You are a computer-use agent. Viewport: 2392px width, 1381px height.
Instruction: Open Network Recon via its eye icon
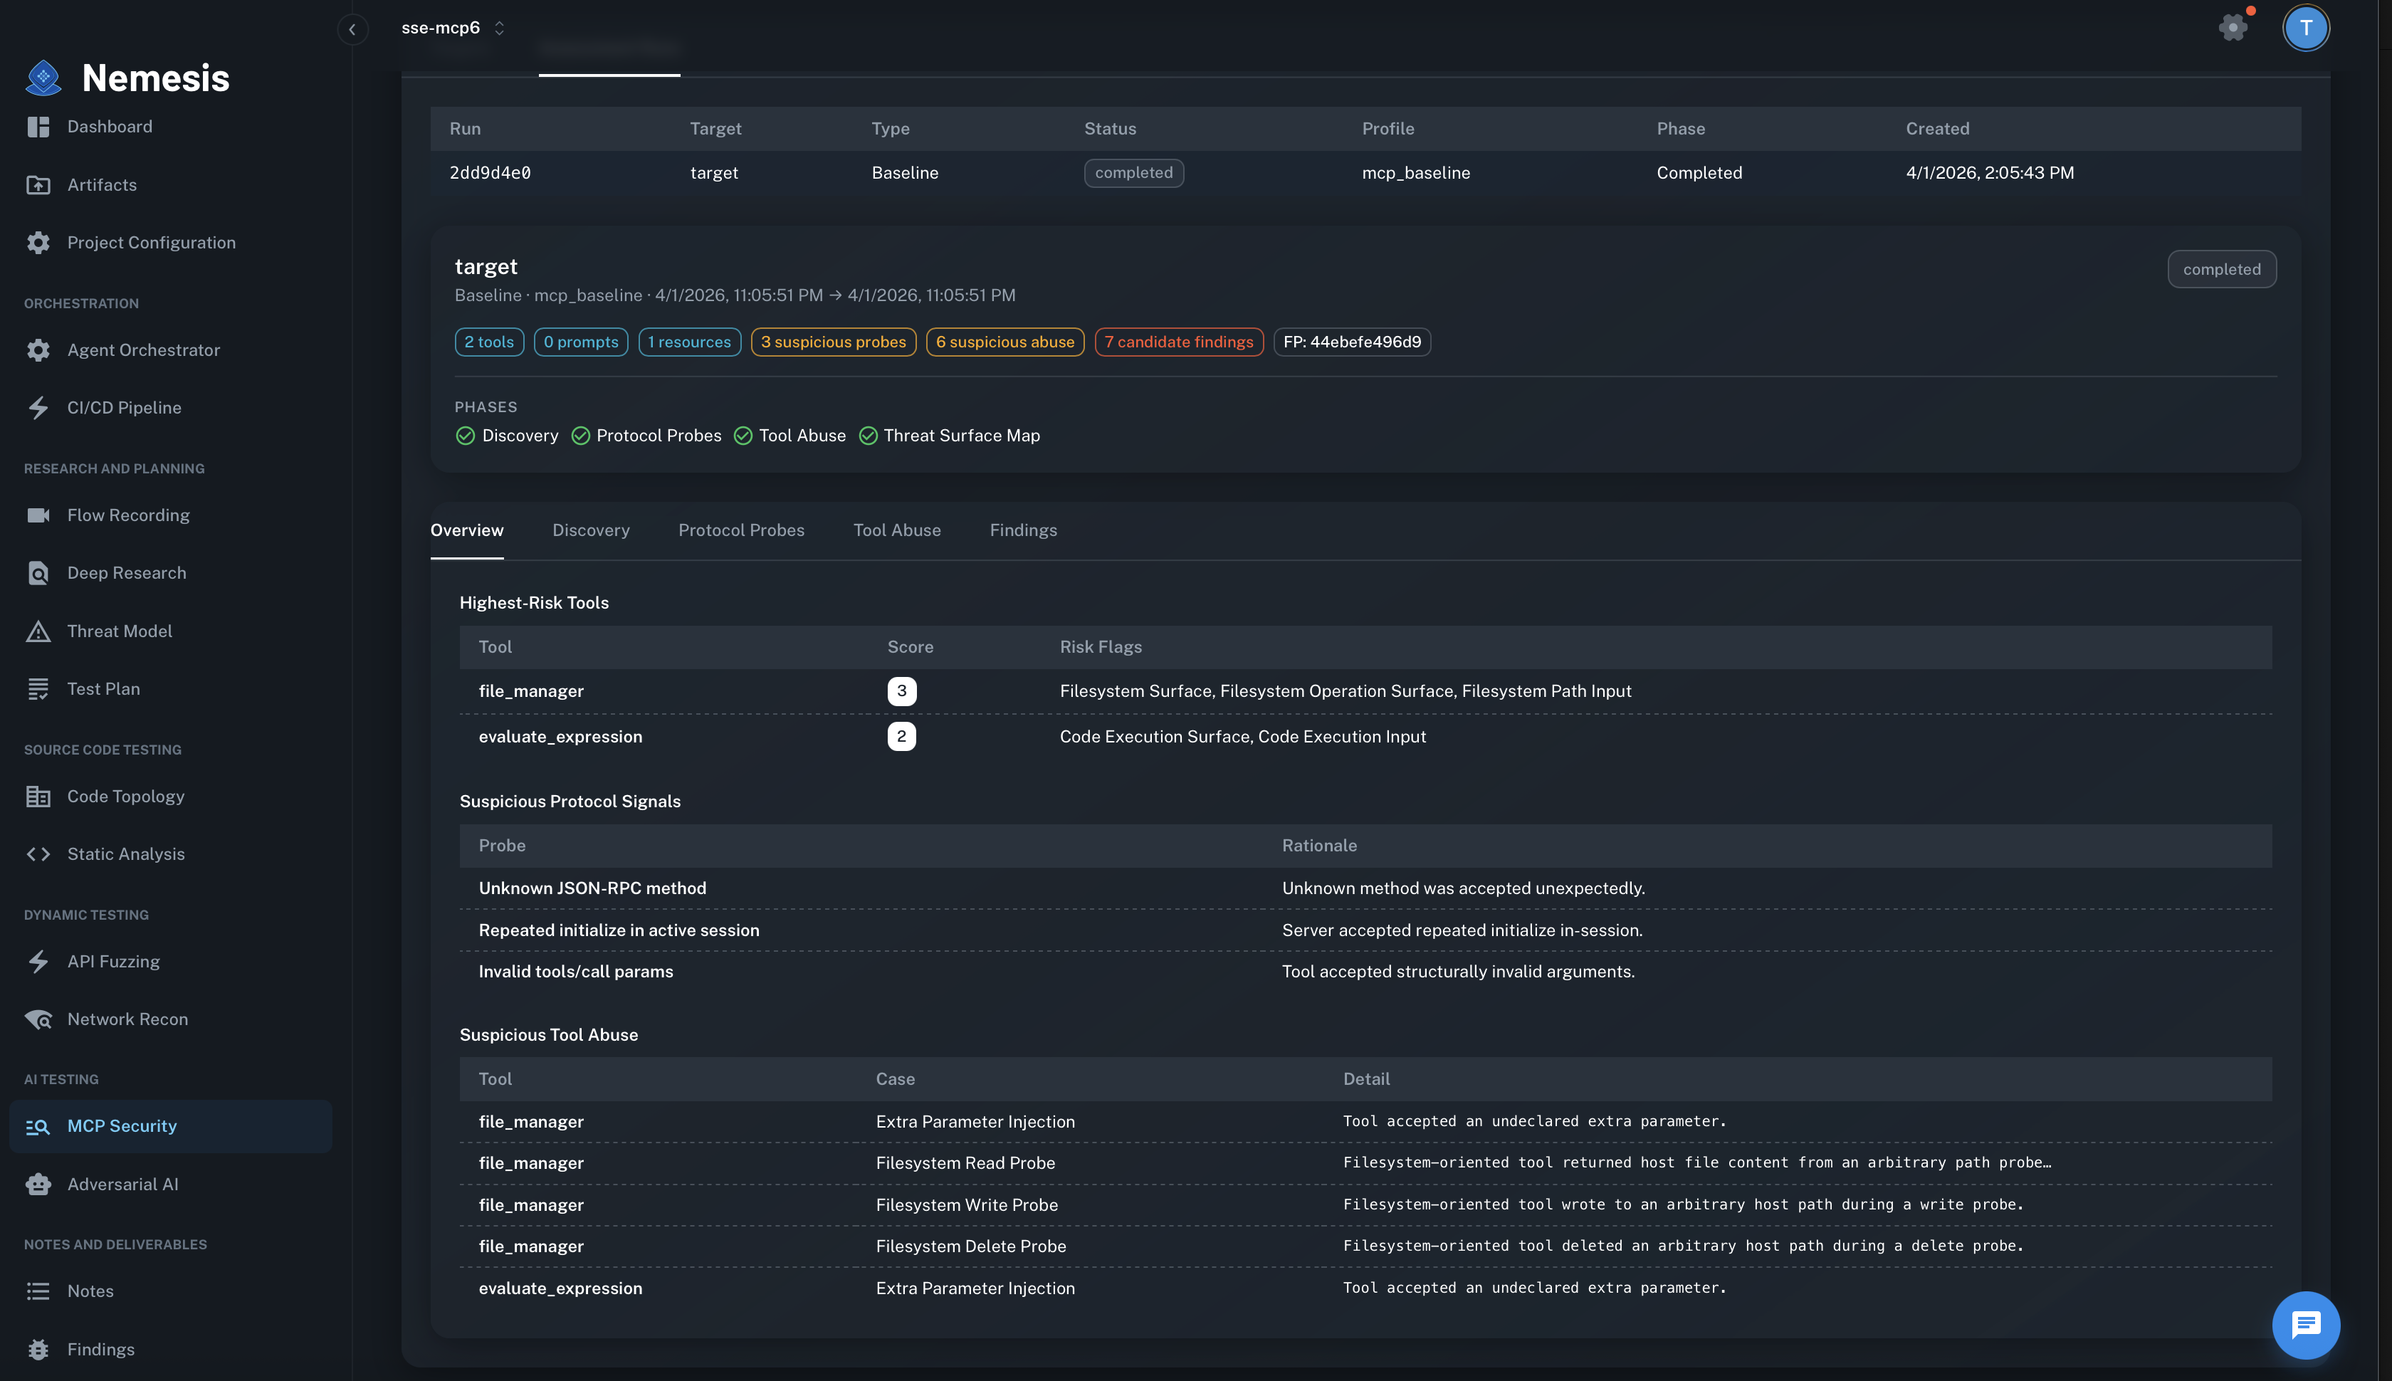[x=38, y=1019]
